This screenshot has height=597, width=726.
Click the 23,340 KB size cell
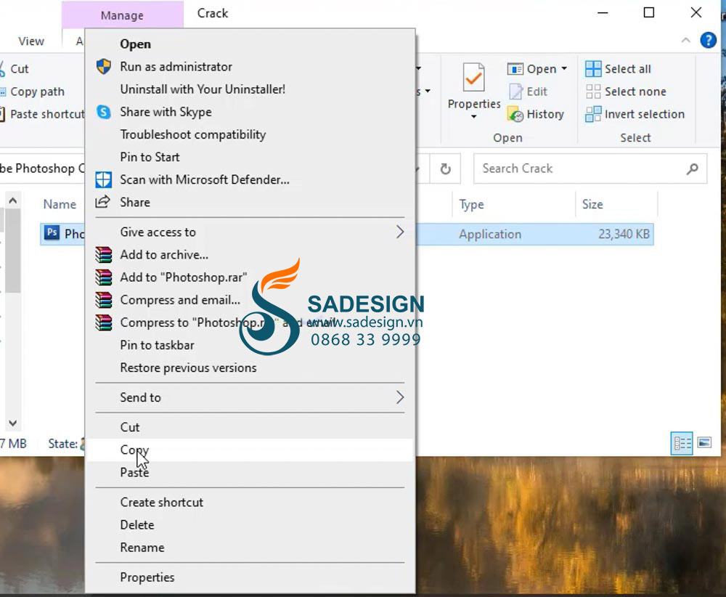[624, 234]
